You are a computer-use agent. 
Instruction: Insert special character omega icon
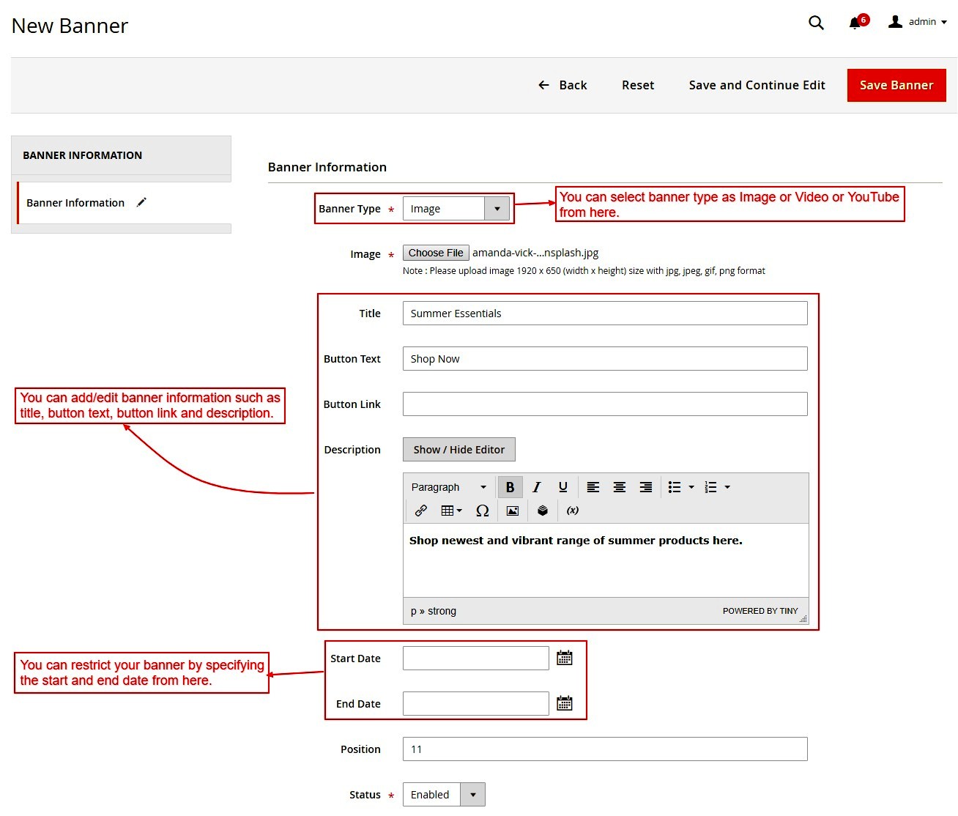pyautogui.click(x=482, y=511)
